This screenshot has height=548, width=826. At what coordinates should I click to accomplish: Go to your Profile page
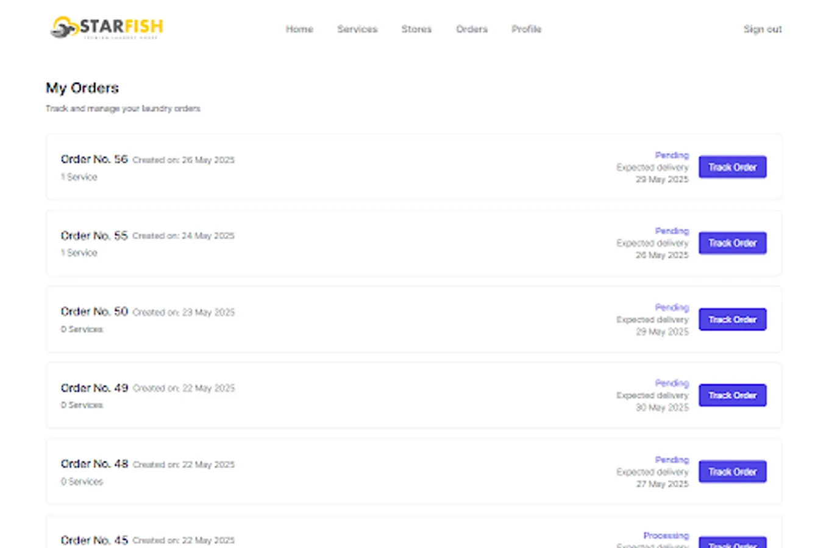pos(526,29)
